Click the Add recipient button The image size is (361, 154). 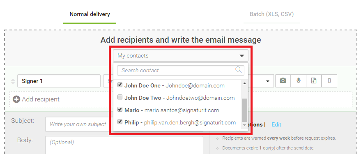36,99
